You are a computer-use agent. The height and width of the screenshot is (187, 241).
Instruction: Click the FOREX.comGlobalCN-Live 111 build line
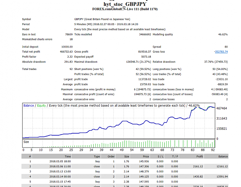tap(125, 9)
